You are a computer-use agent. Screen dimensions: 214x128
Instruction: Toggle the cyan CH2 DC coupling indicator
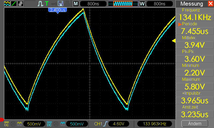click(x=49, y=124)
